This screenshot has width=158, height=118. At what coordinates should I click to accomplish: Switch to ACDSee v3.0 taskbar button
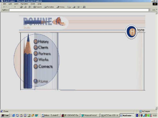pos(110,116)
